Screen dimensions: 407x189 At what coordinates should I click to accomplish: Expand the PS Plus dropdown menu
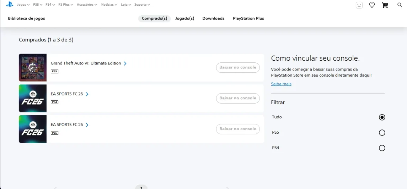click(66, 5)
